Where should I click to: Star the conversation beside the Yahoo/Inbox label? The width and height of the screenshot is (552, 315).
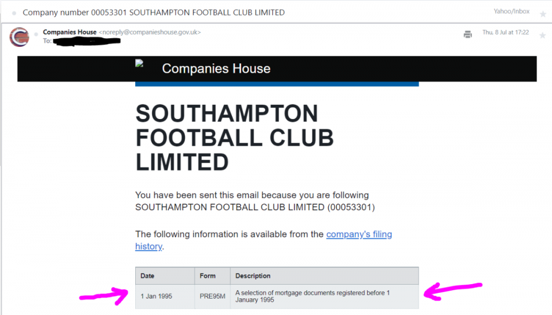543,14
